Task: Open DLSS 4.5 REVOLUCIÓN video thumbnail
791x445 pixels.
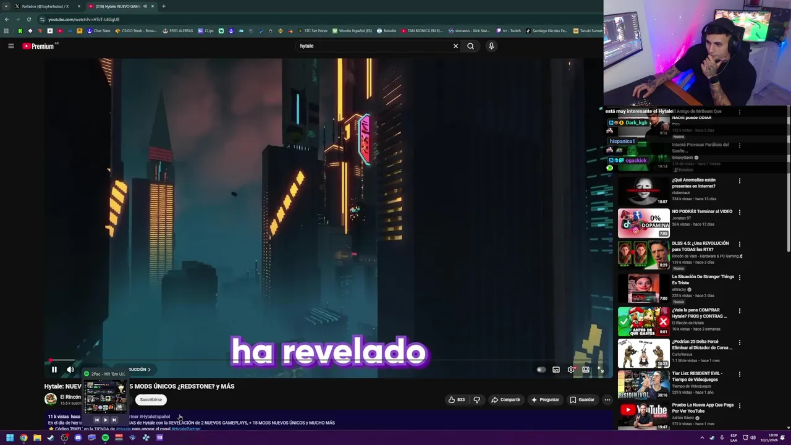Action: coord(643,255)
